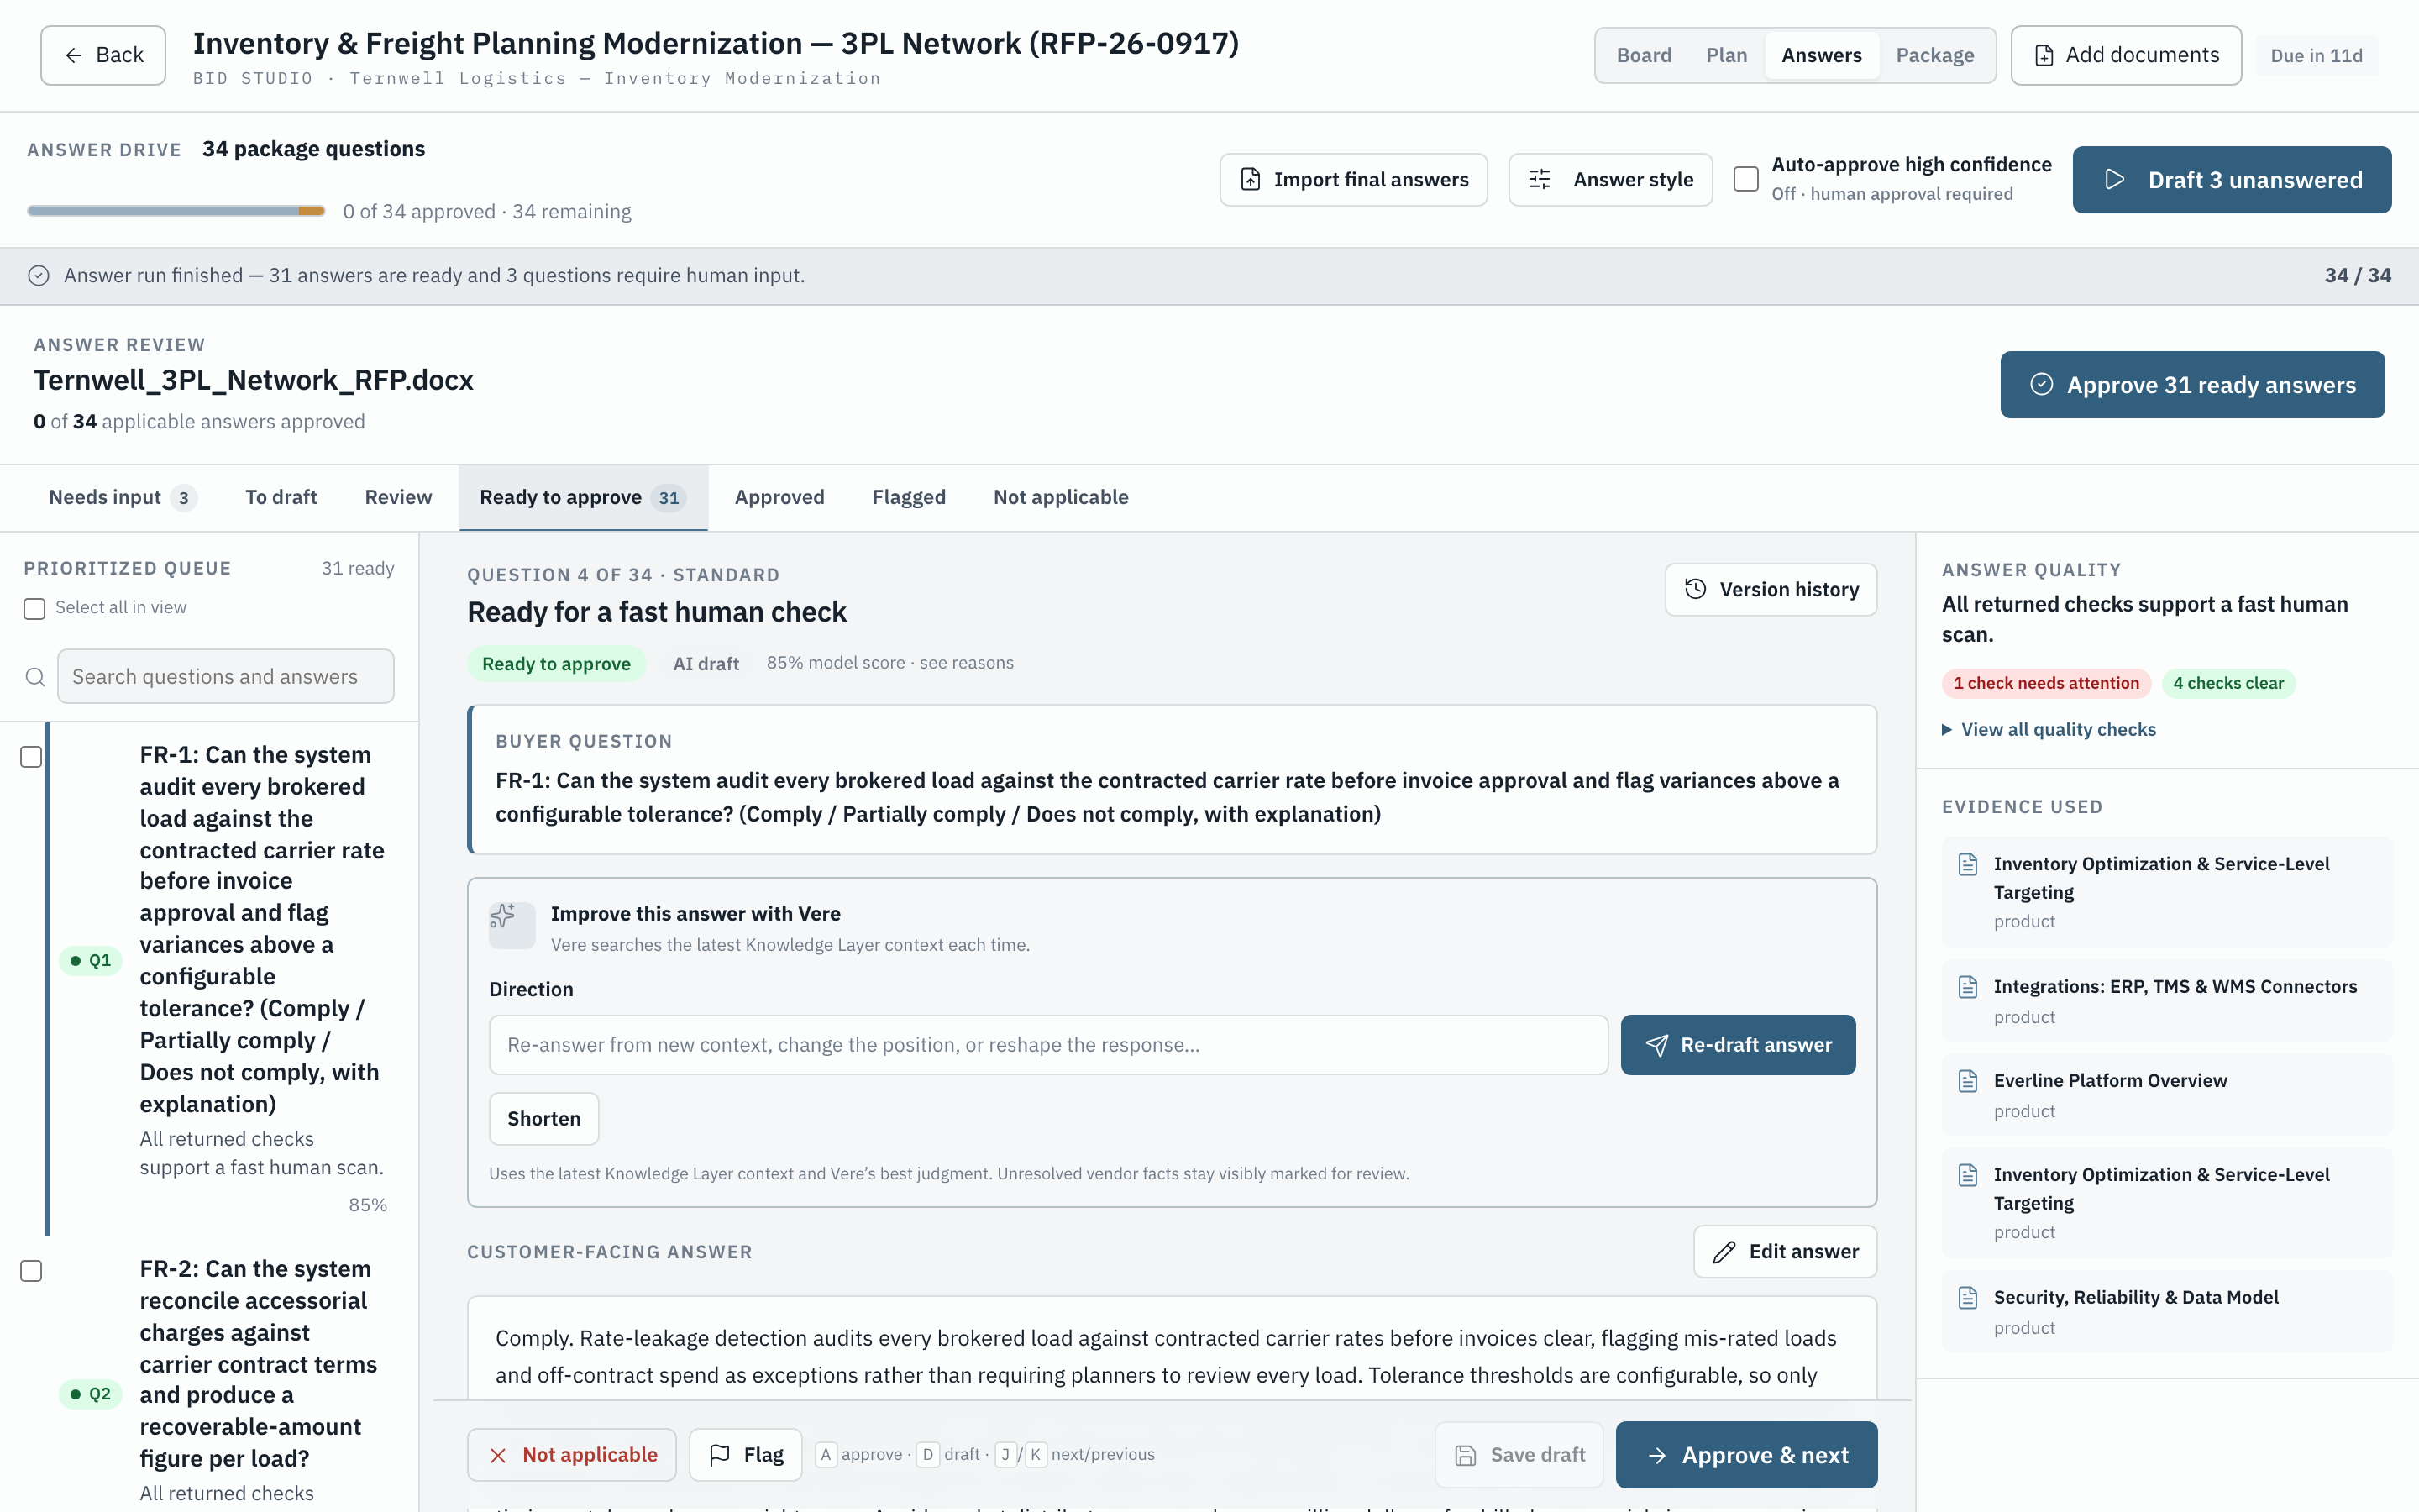Image resolution: width=2419 pixels, height=1512 pixels.
Task: Open Everline Platform Overview document icon
Action: click(x=1968, y=1081)
